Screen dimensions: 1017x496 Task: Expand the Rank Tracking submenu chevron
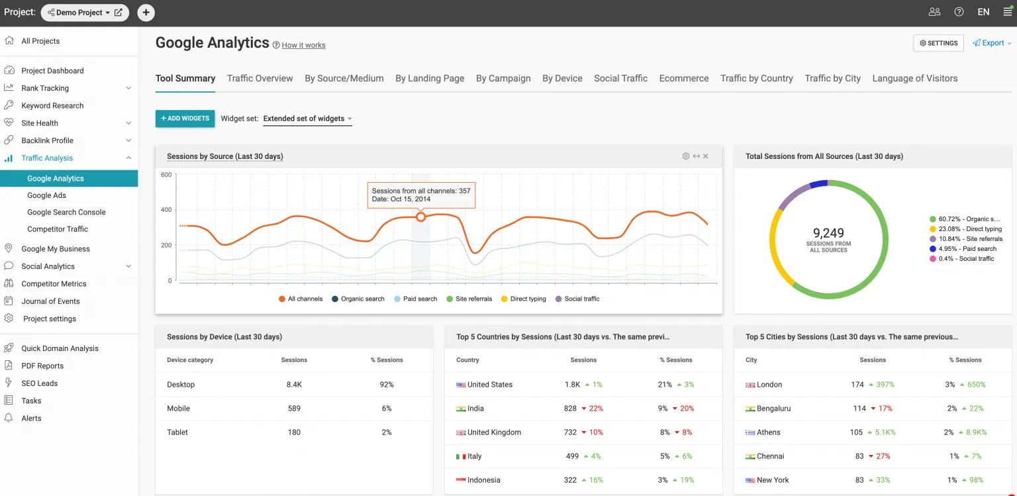pyautogui.click(x=128, y=88)
